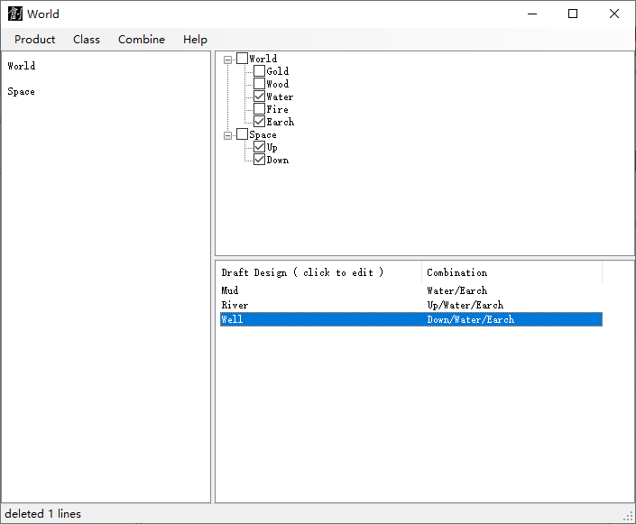Enable the Wood checkbox
The image size is (636, 524).
click(x=260, y=84)
